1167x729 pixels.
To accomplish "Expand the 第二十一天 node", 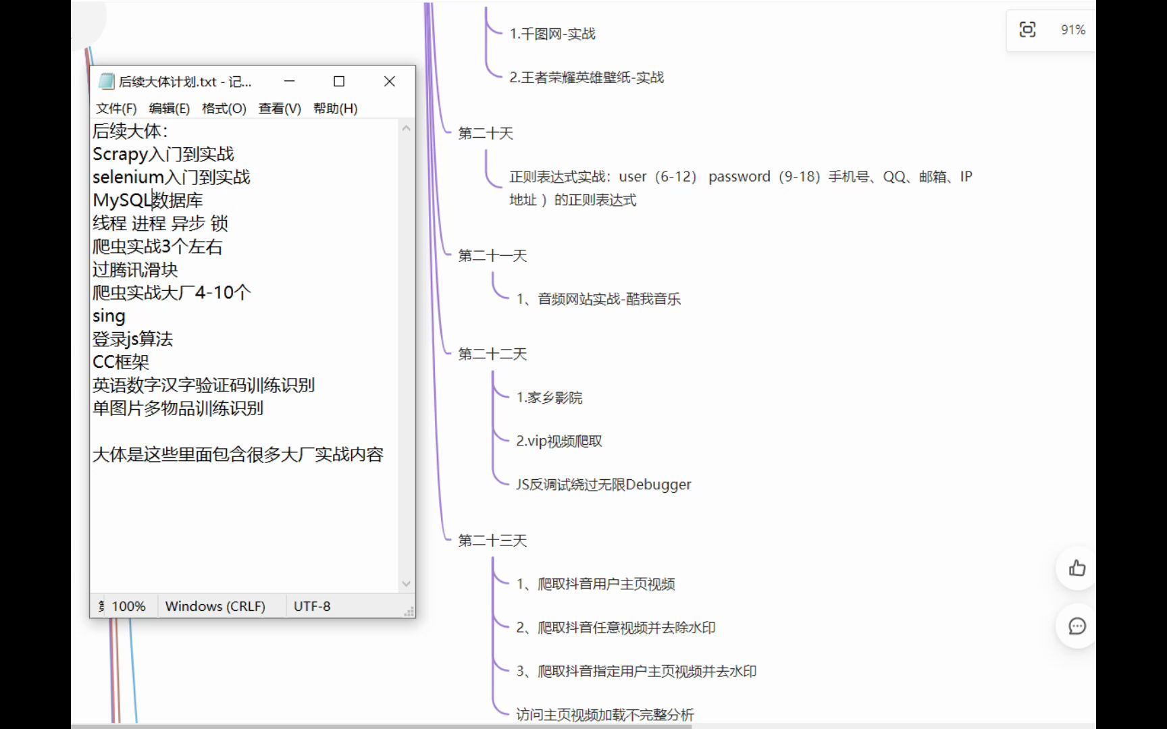I will click(493, 256).
